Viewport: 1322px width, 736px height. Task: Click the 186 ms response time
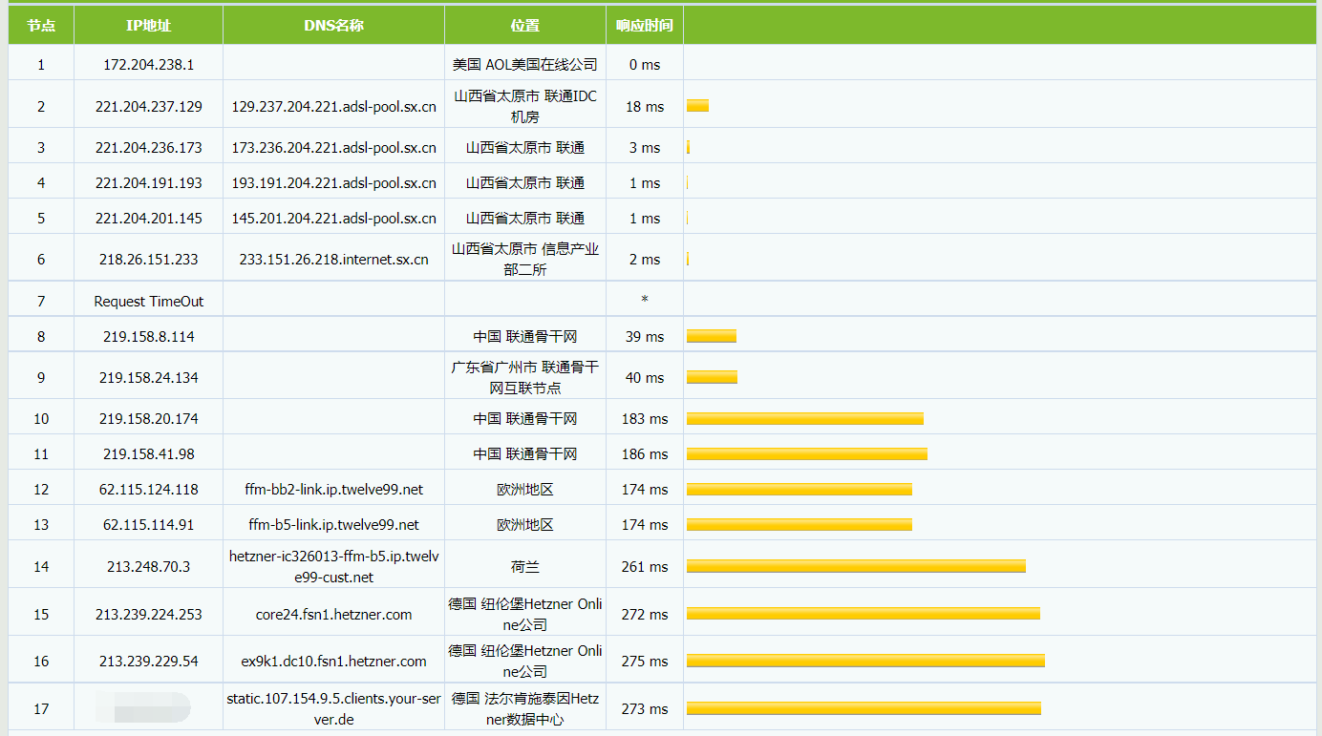[645, 454]
